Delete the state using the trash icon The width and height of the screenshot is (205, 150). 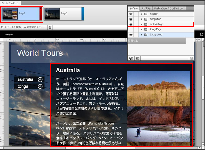click(50, 27)
